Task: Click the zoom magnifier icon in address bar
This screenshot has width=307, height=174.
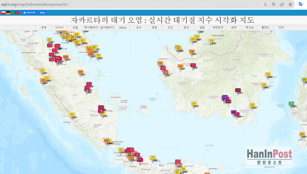Action: (x=274, y=4)
